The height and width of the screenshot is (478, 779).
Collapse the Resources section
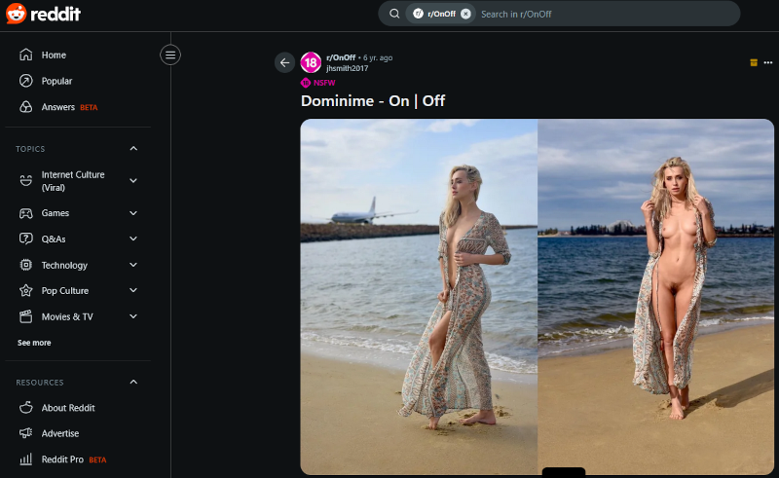pyautogui.click(x=133, y=382)
